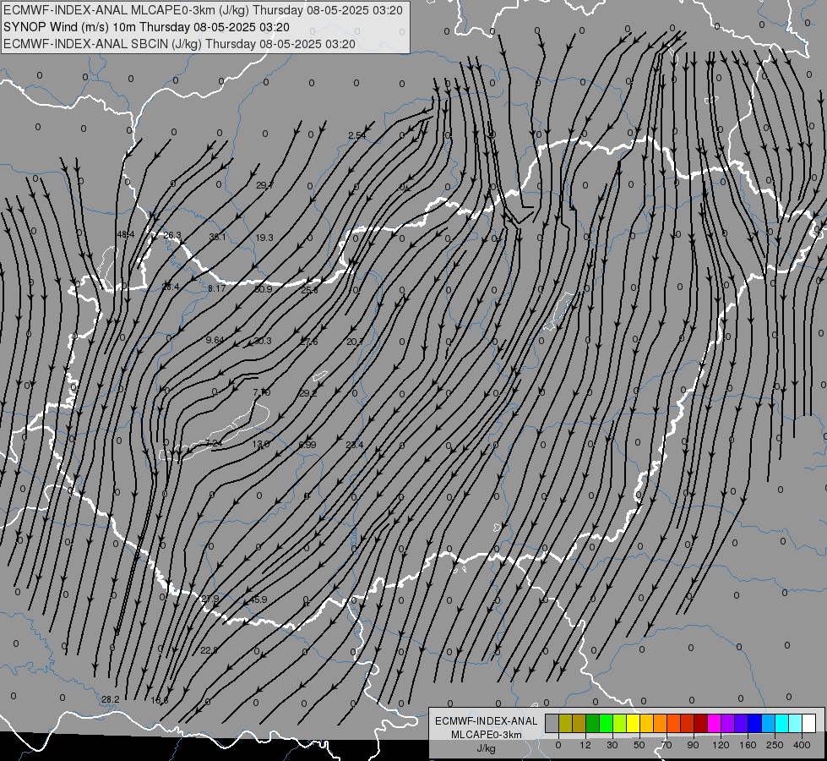Click the legend tick label '50'

coord(639,745)
